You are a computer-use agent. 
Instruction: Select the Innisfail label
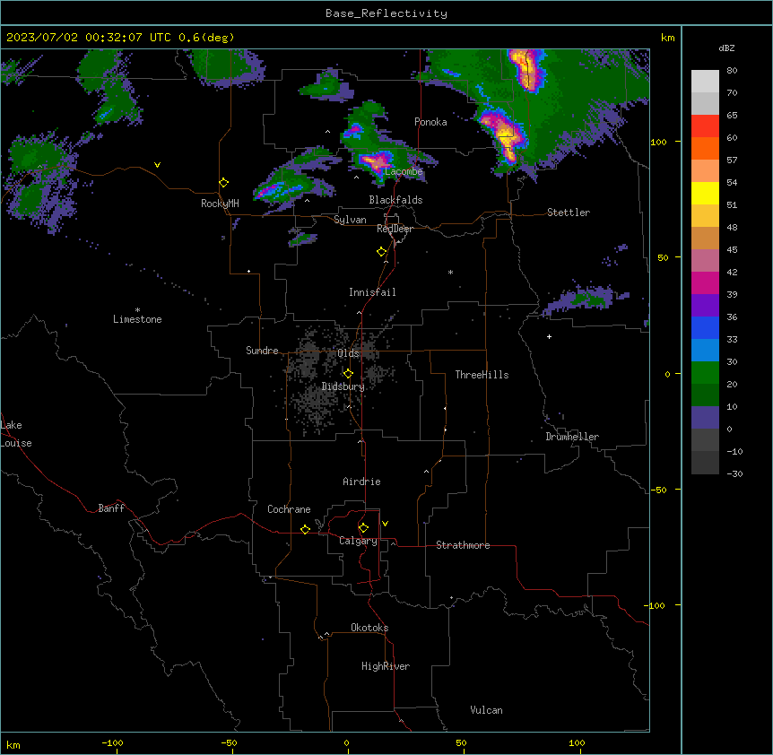pyautogui.click(x=372, y=292)
